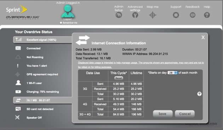Open the data usage disclaimer link
This screenshot has height=130, width=223.
[x=141, y=65]
